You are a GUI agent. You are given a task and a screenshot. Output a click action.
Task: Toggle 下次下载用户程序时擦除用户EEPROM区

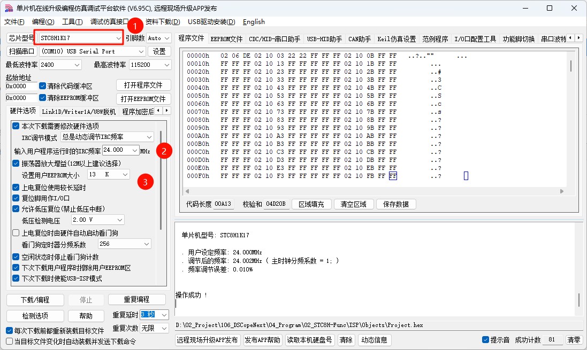[x=16, y=268]
